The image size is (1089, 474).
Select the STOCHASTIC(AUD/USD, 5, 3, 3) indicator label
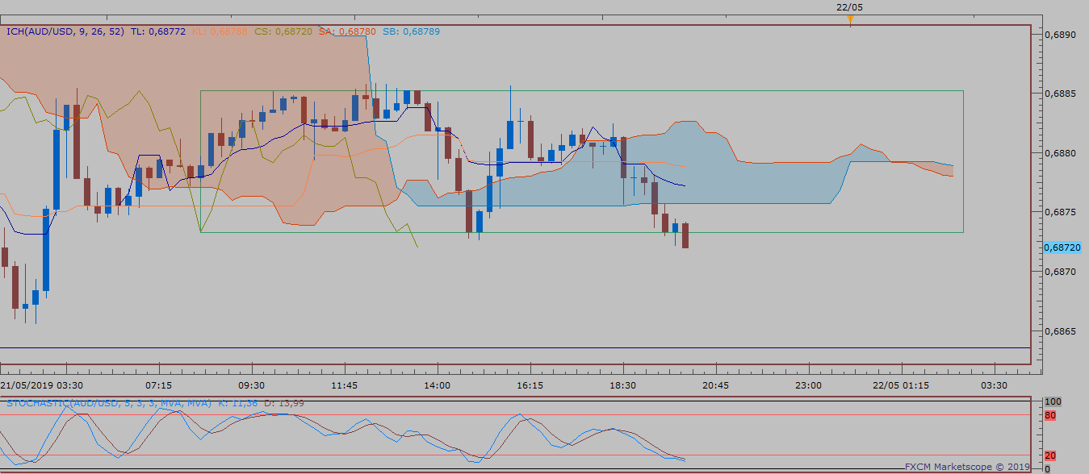click(x=109, y=402)
